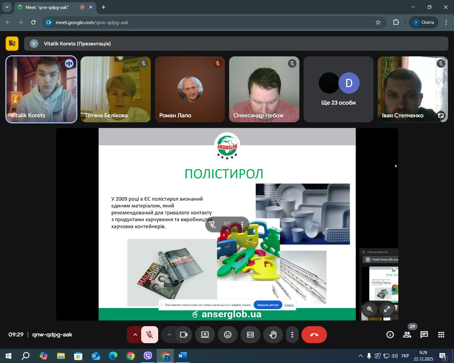454x363 pixels.
Task: Open the emoji reactions button
Action: click(x=228, y=335)
